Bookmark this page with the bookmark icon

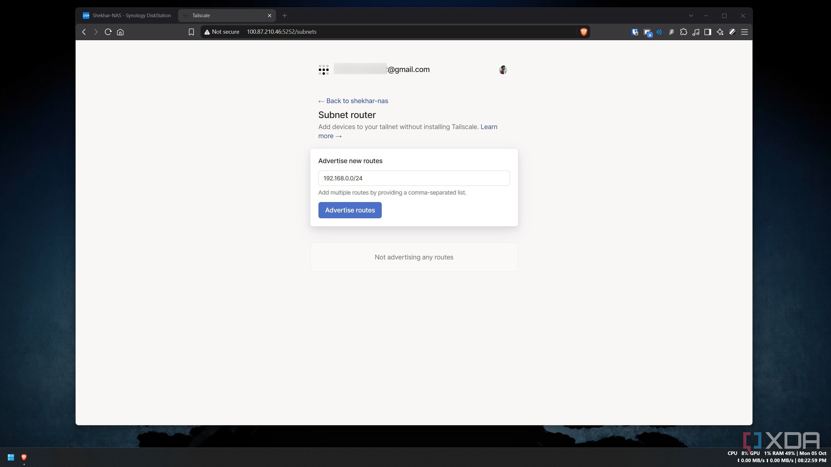tap(191, 32)
